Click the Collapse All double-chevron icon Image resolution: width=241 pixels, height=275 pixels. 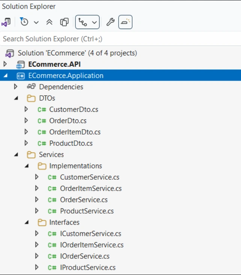(49, 22)
